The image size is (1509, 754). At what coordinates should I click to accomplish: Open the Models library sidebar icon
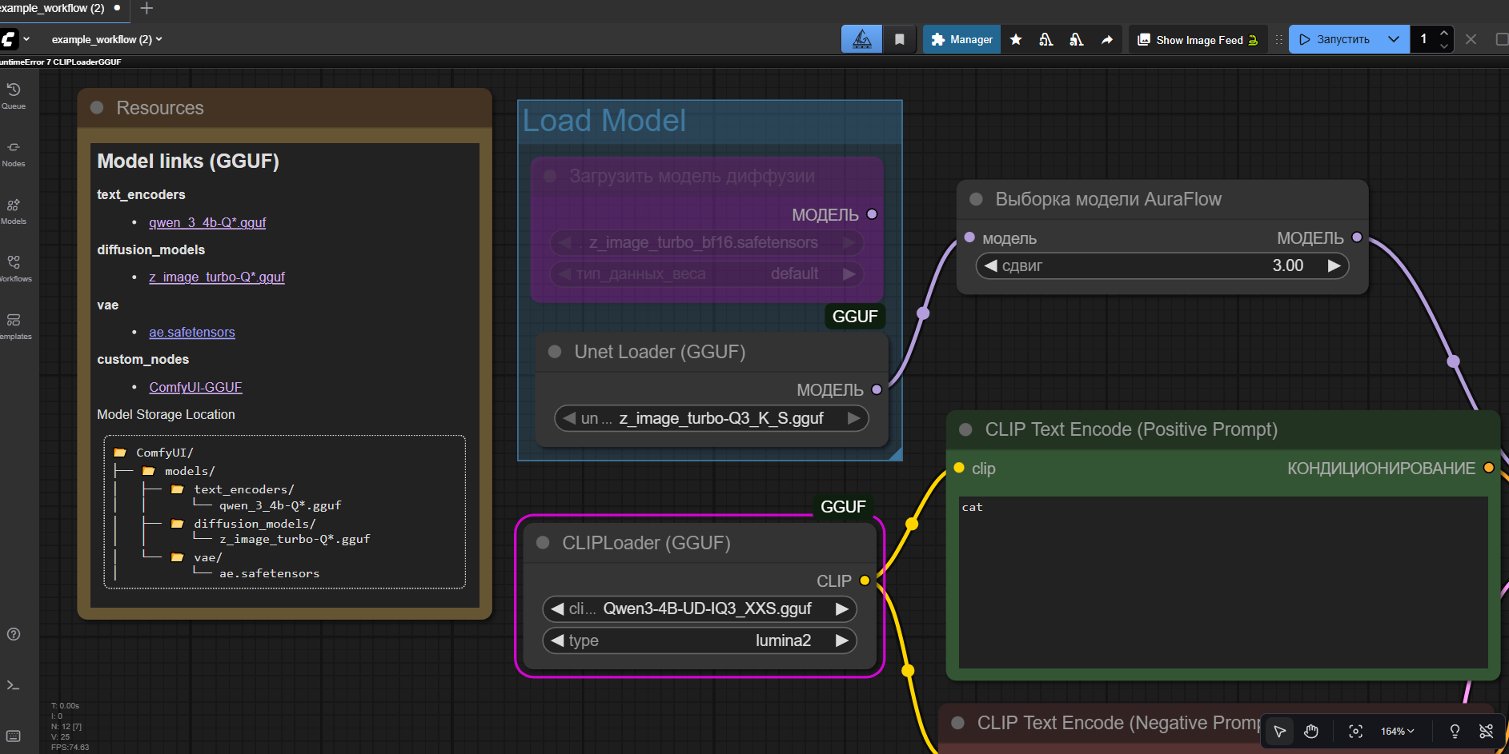14,210
